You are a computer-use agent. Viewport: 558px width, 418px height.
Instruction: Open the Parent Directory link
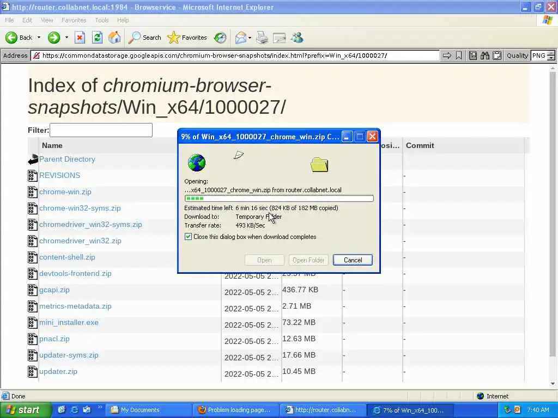(x=67, y=159)
